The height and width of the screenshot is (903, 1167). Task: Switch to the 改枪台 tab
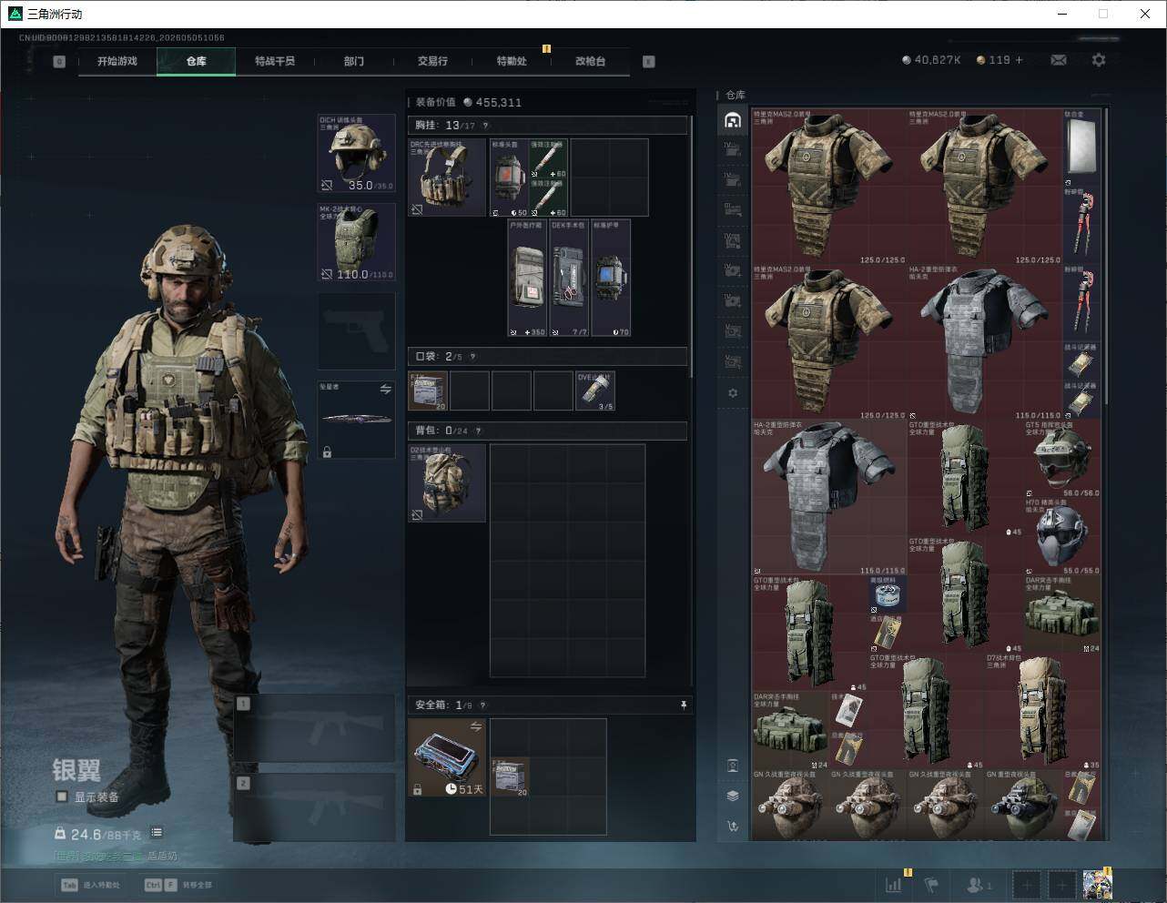(x=590, y=61)
